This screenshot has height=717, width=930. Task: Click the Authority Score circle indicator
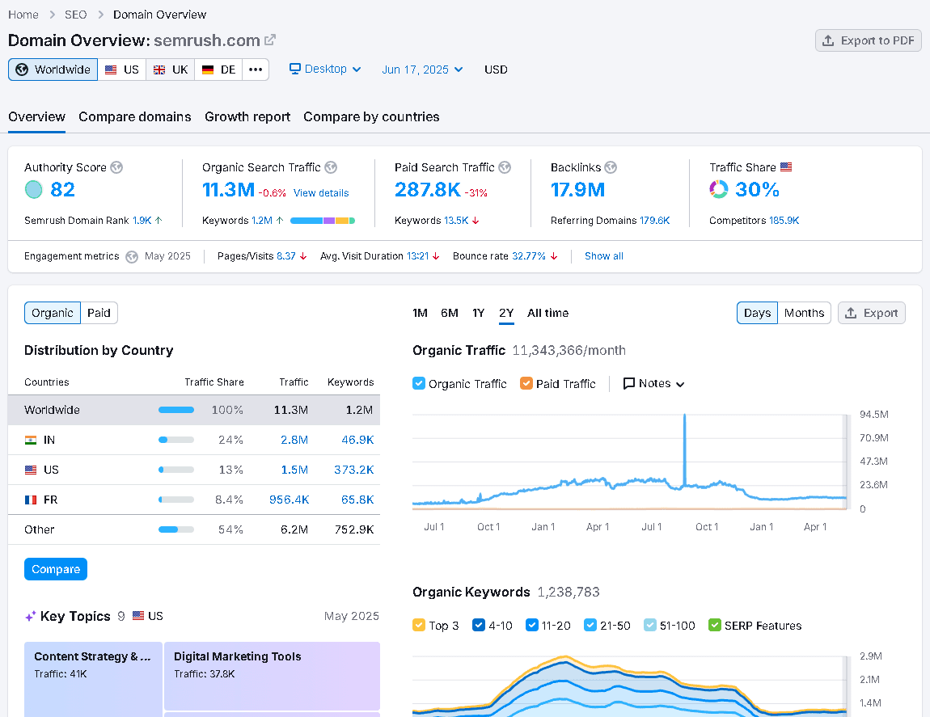[34, 189]
